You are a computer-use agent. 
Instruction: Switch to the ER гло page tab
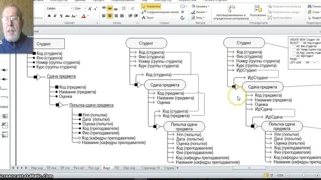coord(65,168)
